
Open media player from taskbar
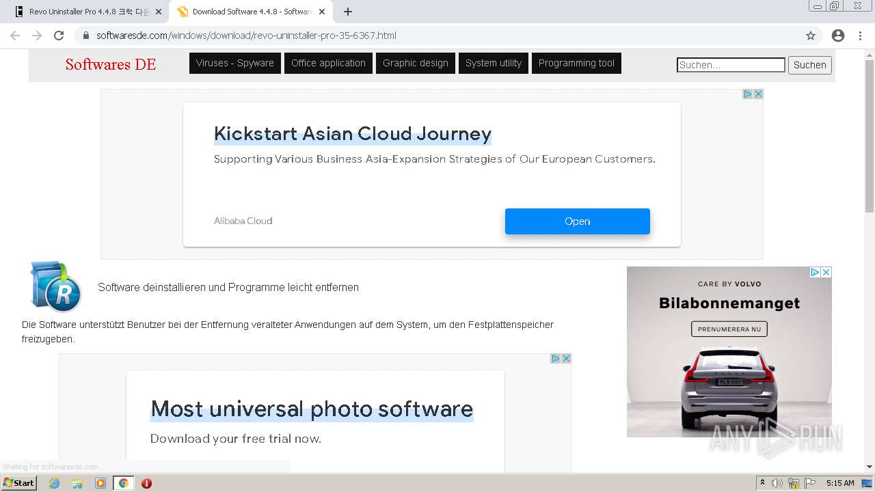100,483
